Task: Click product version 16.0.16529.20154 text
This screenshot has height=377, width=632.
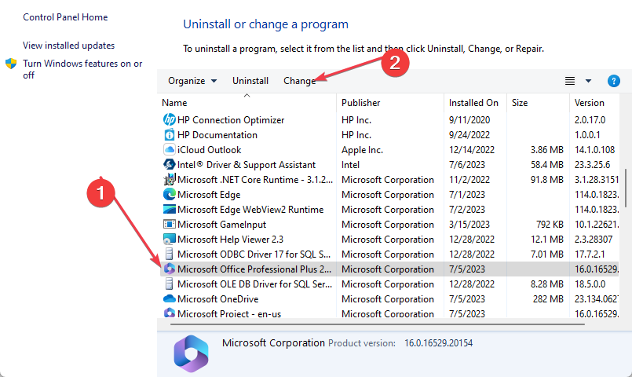Action: tap(439, 343)
